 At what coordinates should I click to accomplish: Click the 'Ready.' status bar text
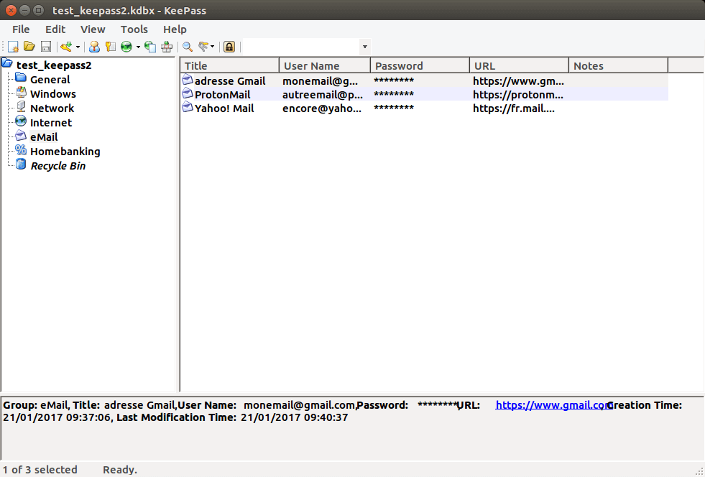pos(120,470)
